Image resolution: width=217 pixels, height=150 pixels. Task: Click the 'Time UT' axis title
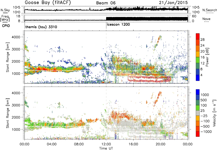106,148
